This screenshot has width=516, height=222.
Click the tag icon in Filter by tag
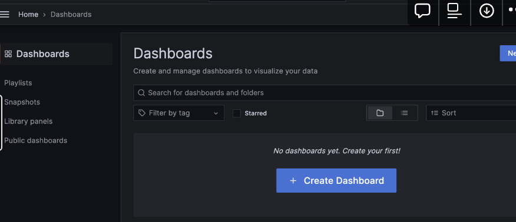coord(142,113)
